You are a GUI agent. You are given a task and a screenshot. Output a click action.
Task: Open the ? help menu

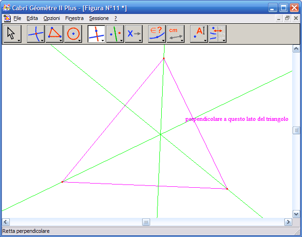tap(116, 18)
